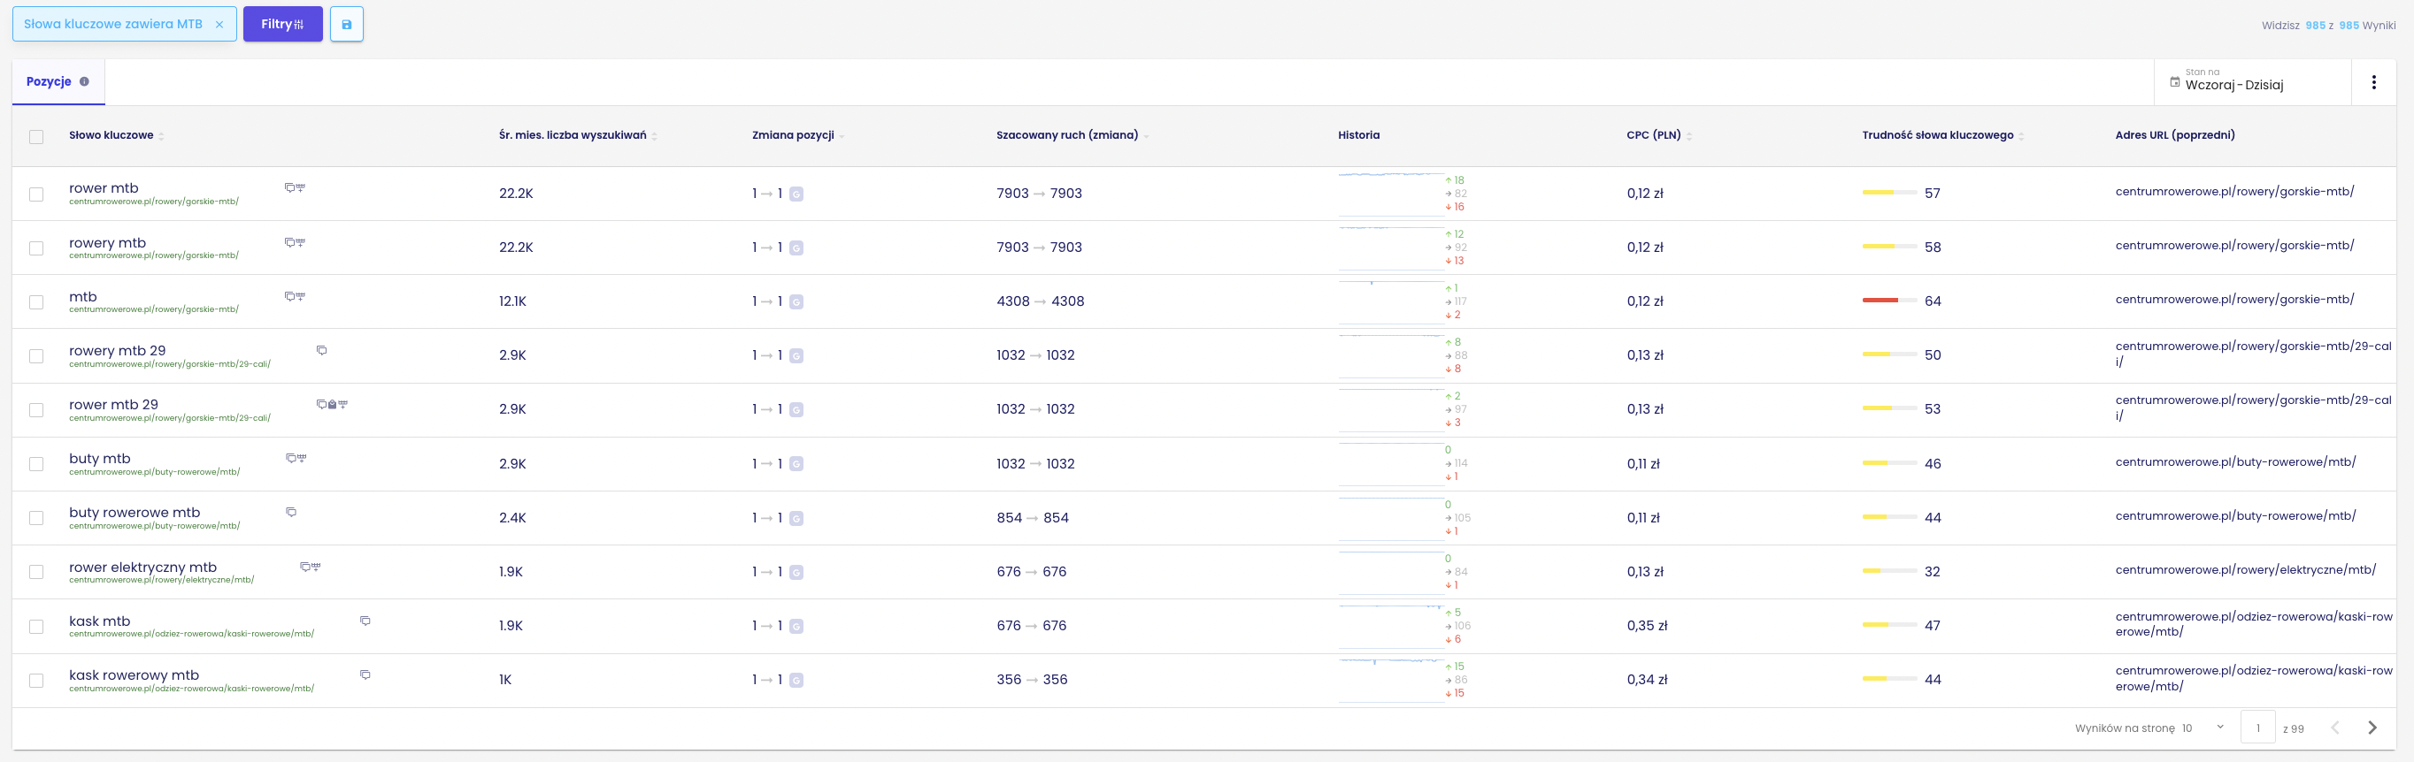Open the three-dot more options menu
This screenshot has height=762, width=2414.
pyautogui.click(x=2373, y=82)
